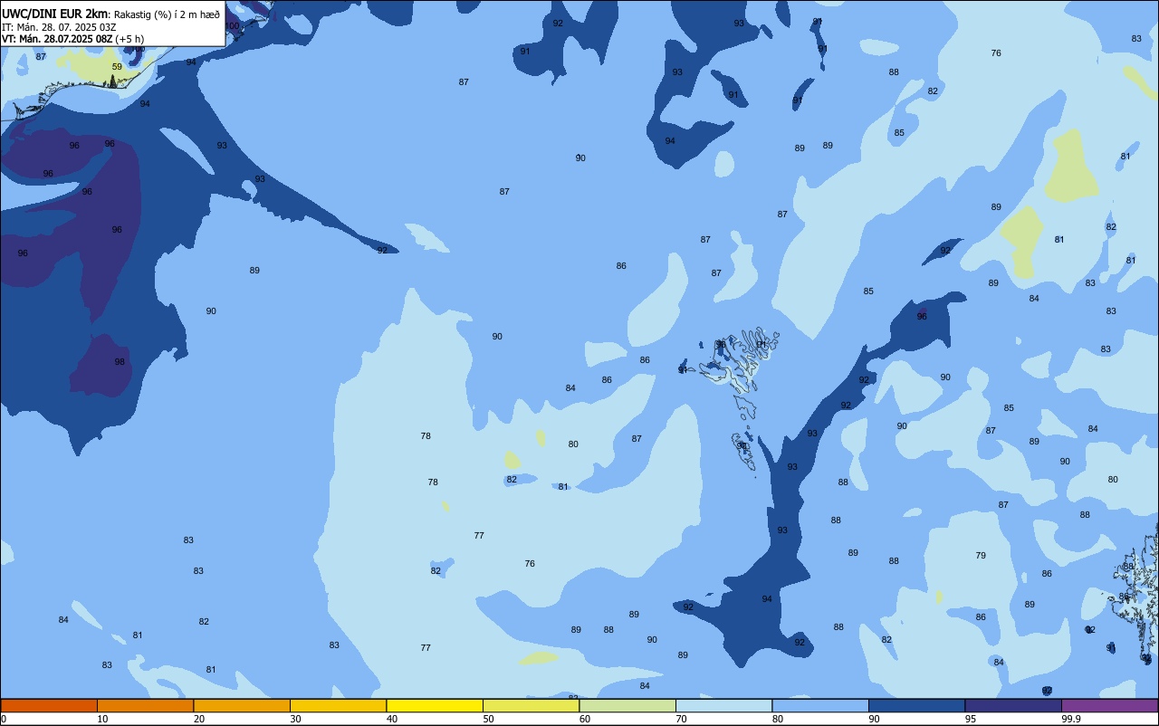Pick the 30–40 golden legend swatch
This screenshot has width=1159, height=726.
coord(338,706)
